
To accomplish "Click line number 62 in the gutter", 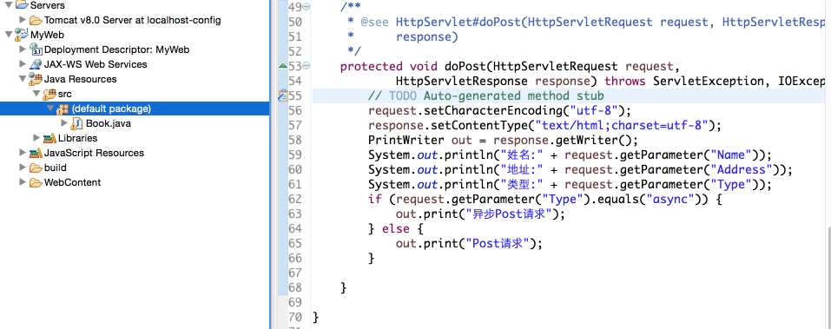I will pos(295,199).
